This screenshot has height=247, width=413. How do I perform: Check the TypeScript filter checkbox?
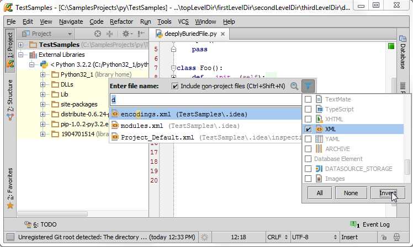click(x=308, y=109)
